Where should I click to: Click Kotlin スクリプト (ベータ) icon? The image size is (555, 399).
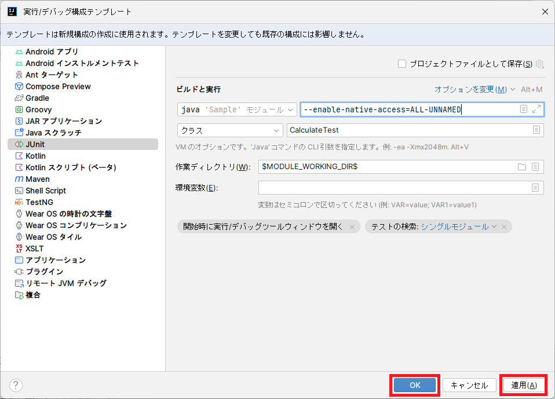click(x=19, y=167)
